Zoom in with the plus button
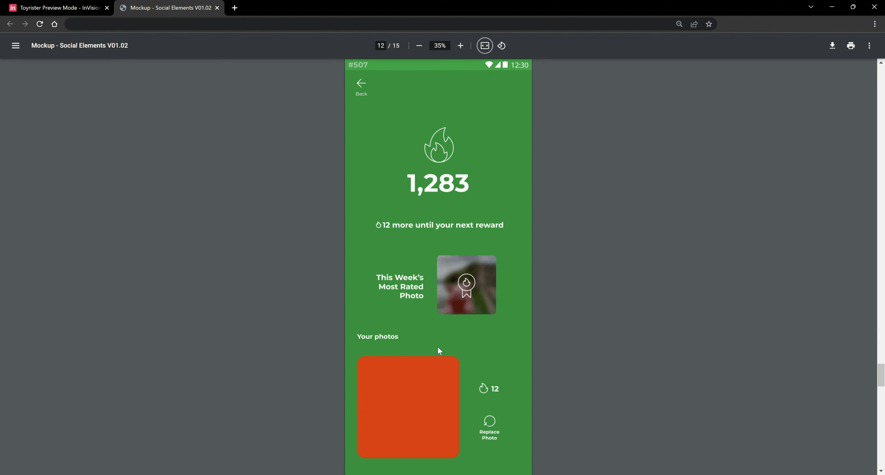Viewport: 885px width, 475px height. (460, 46)
